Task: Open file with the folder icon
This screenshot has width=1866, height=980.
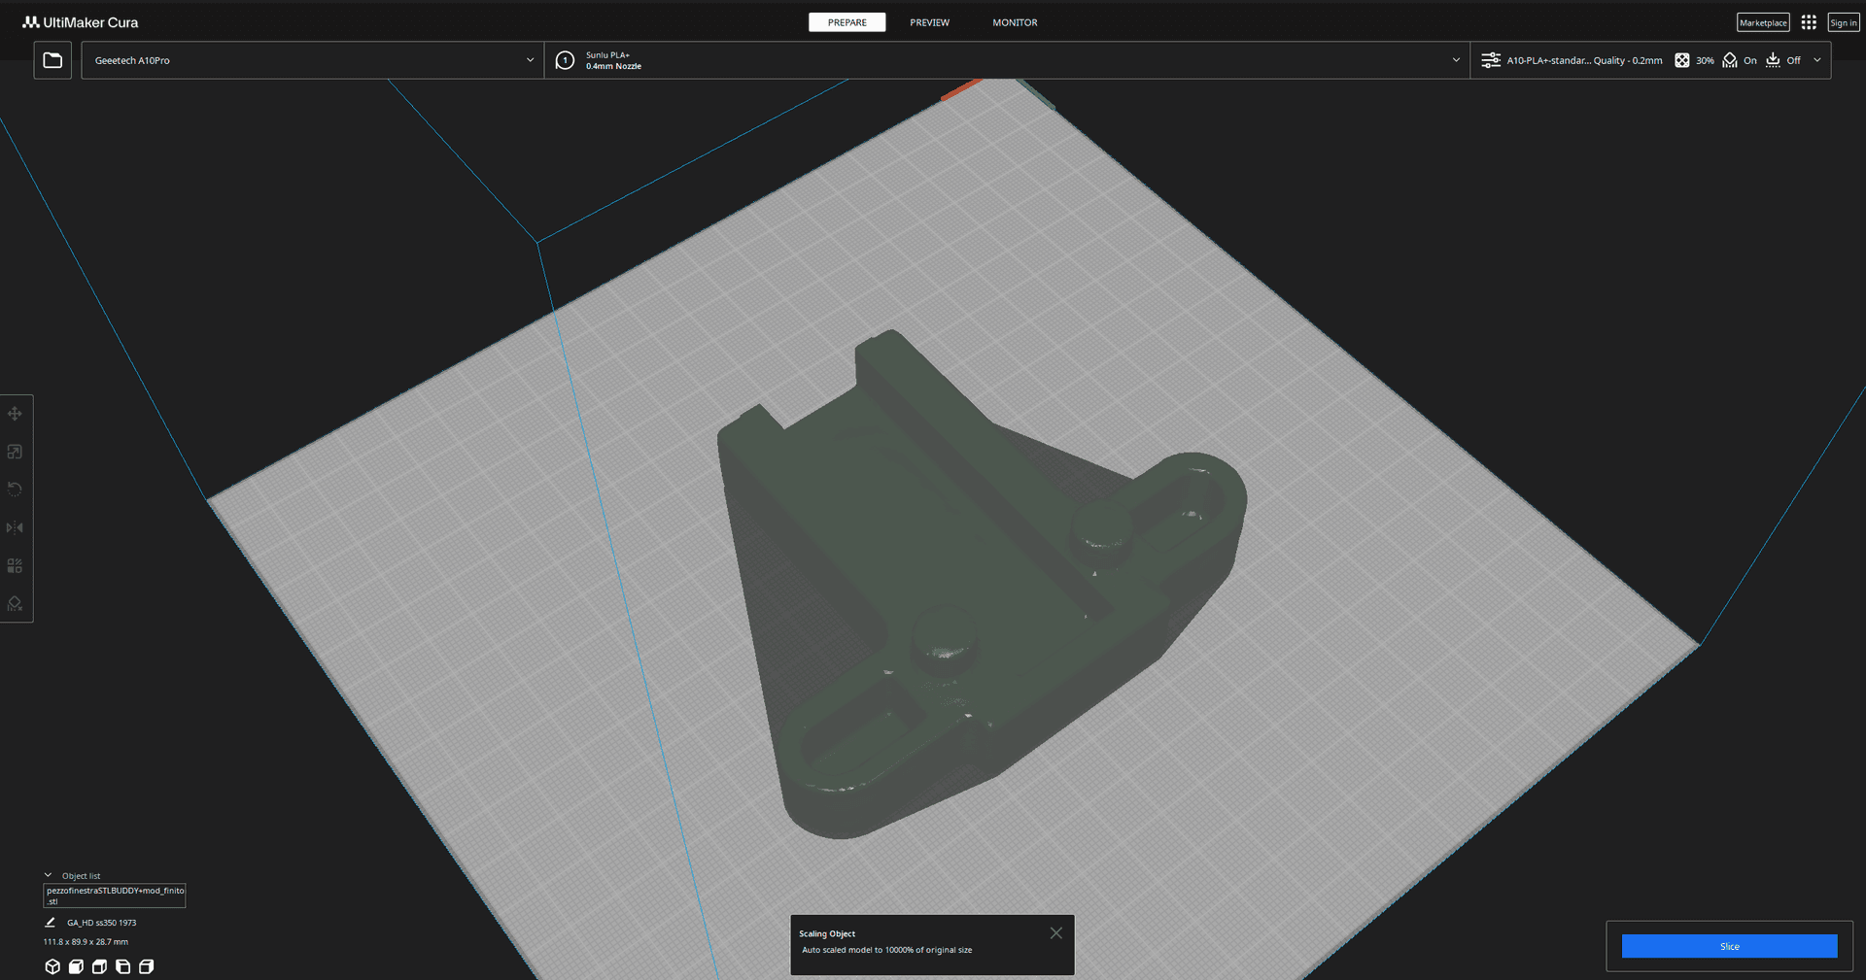Action: [52, 60]
